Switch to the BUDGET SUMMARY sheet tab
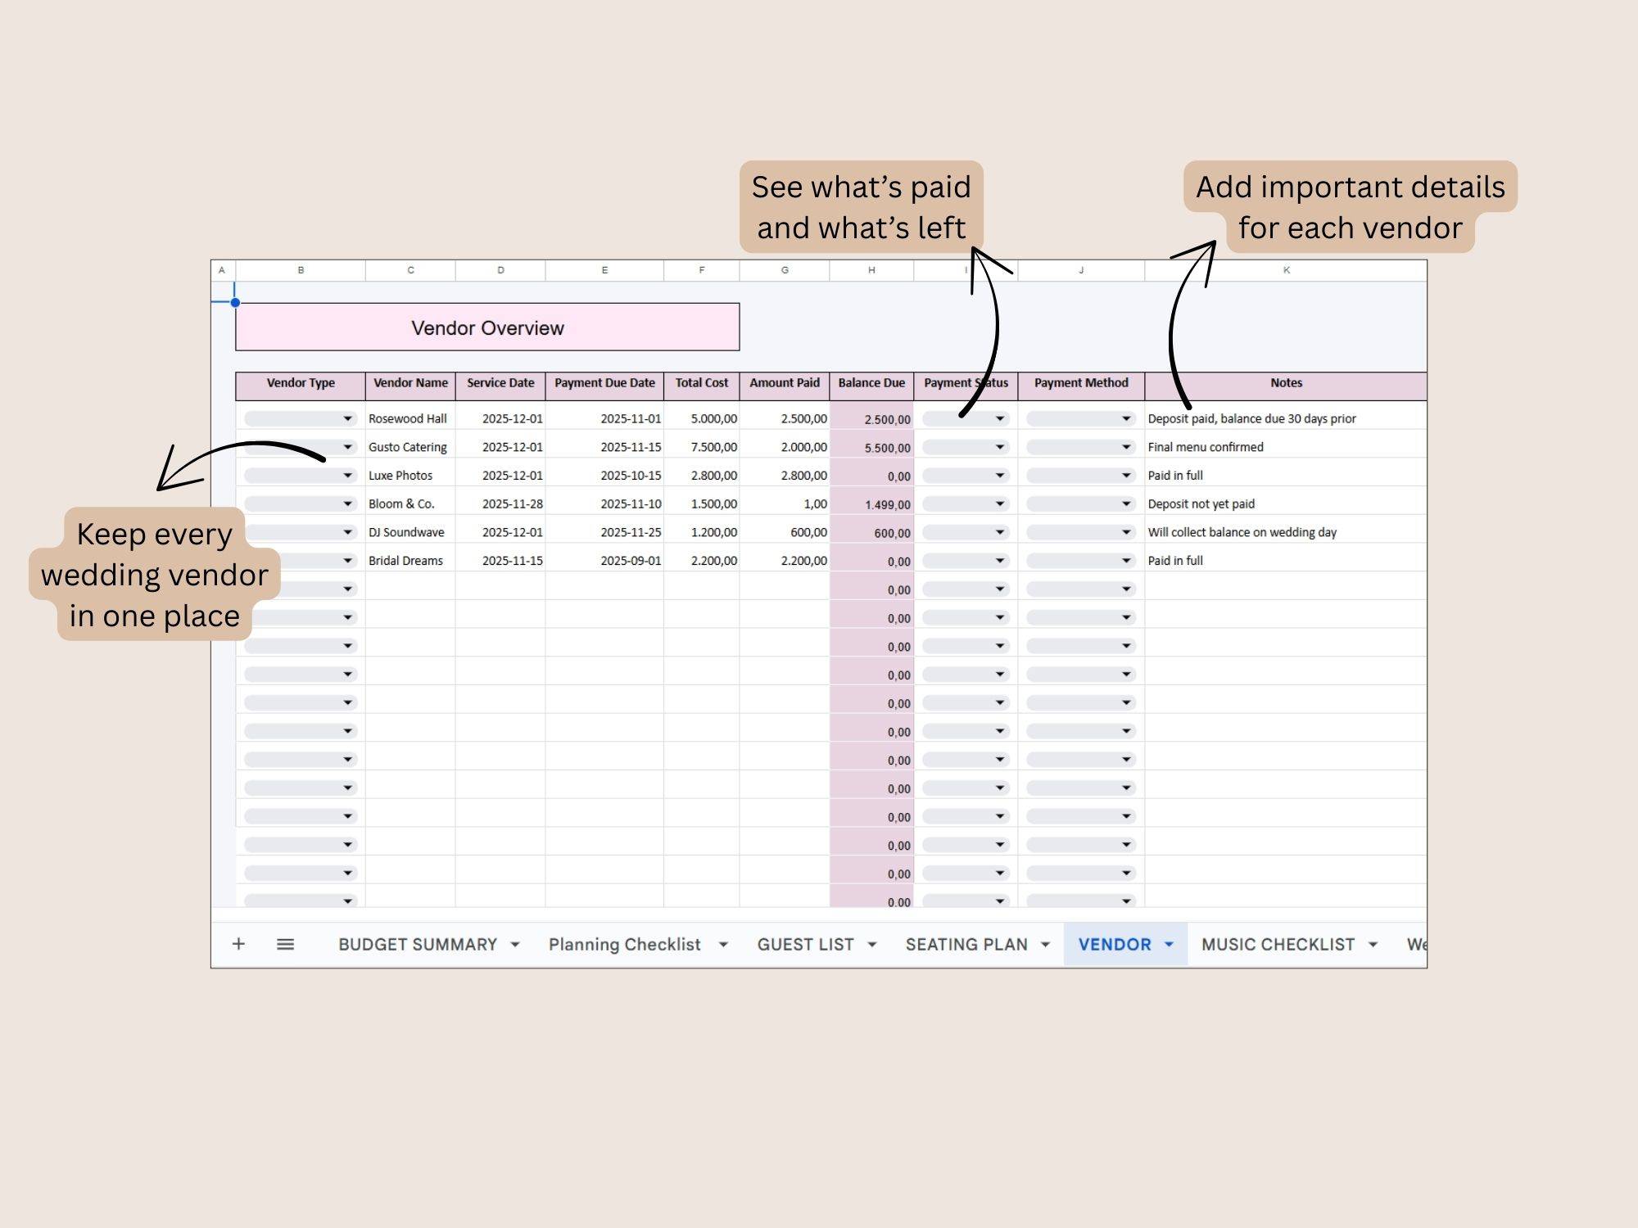 pos(417,945)
